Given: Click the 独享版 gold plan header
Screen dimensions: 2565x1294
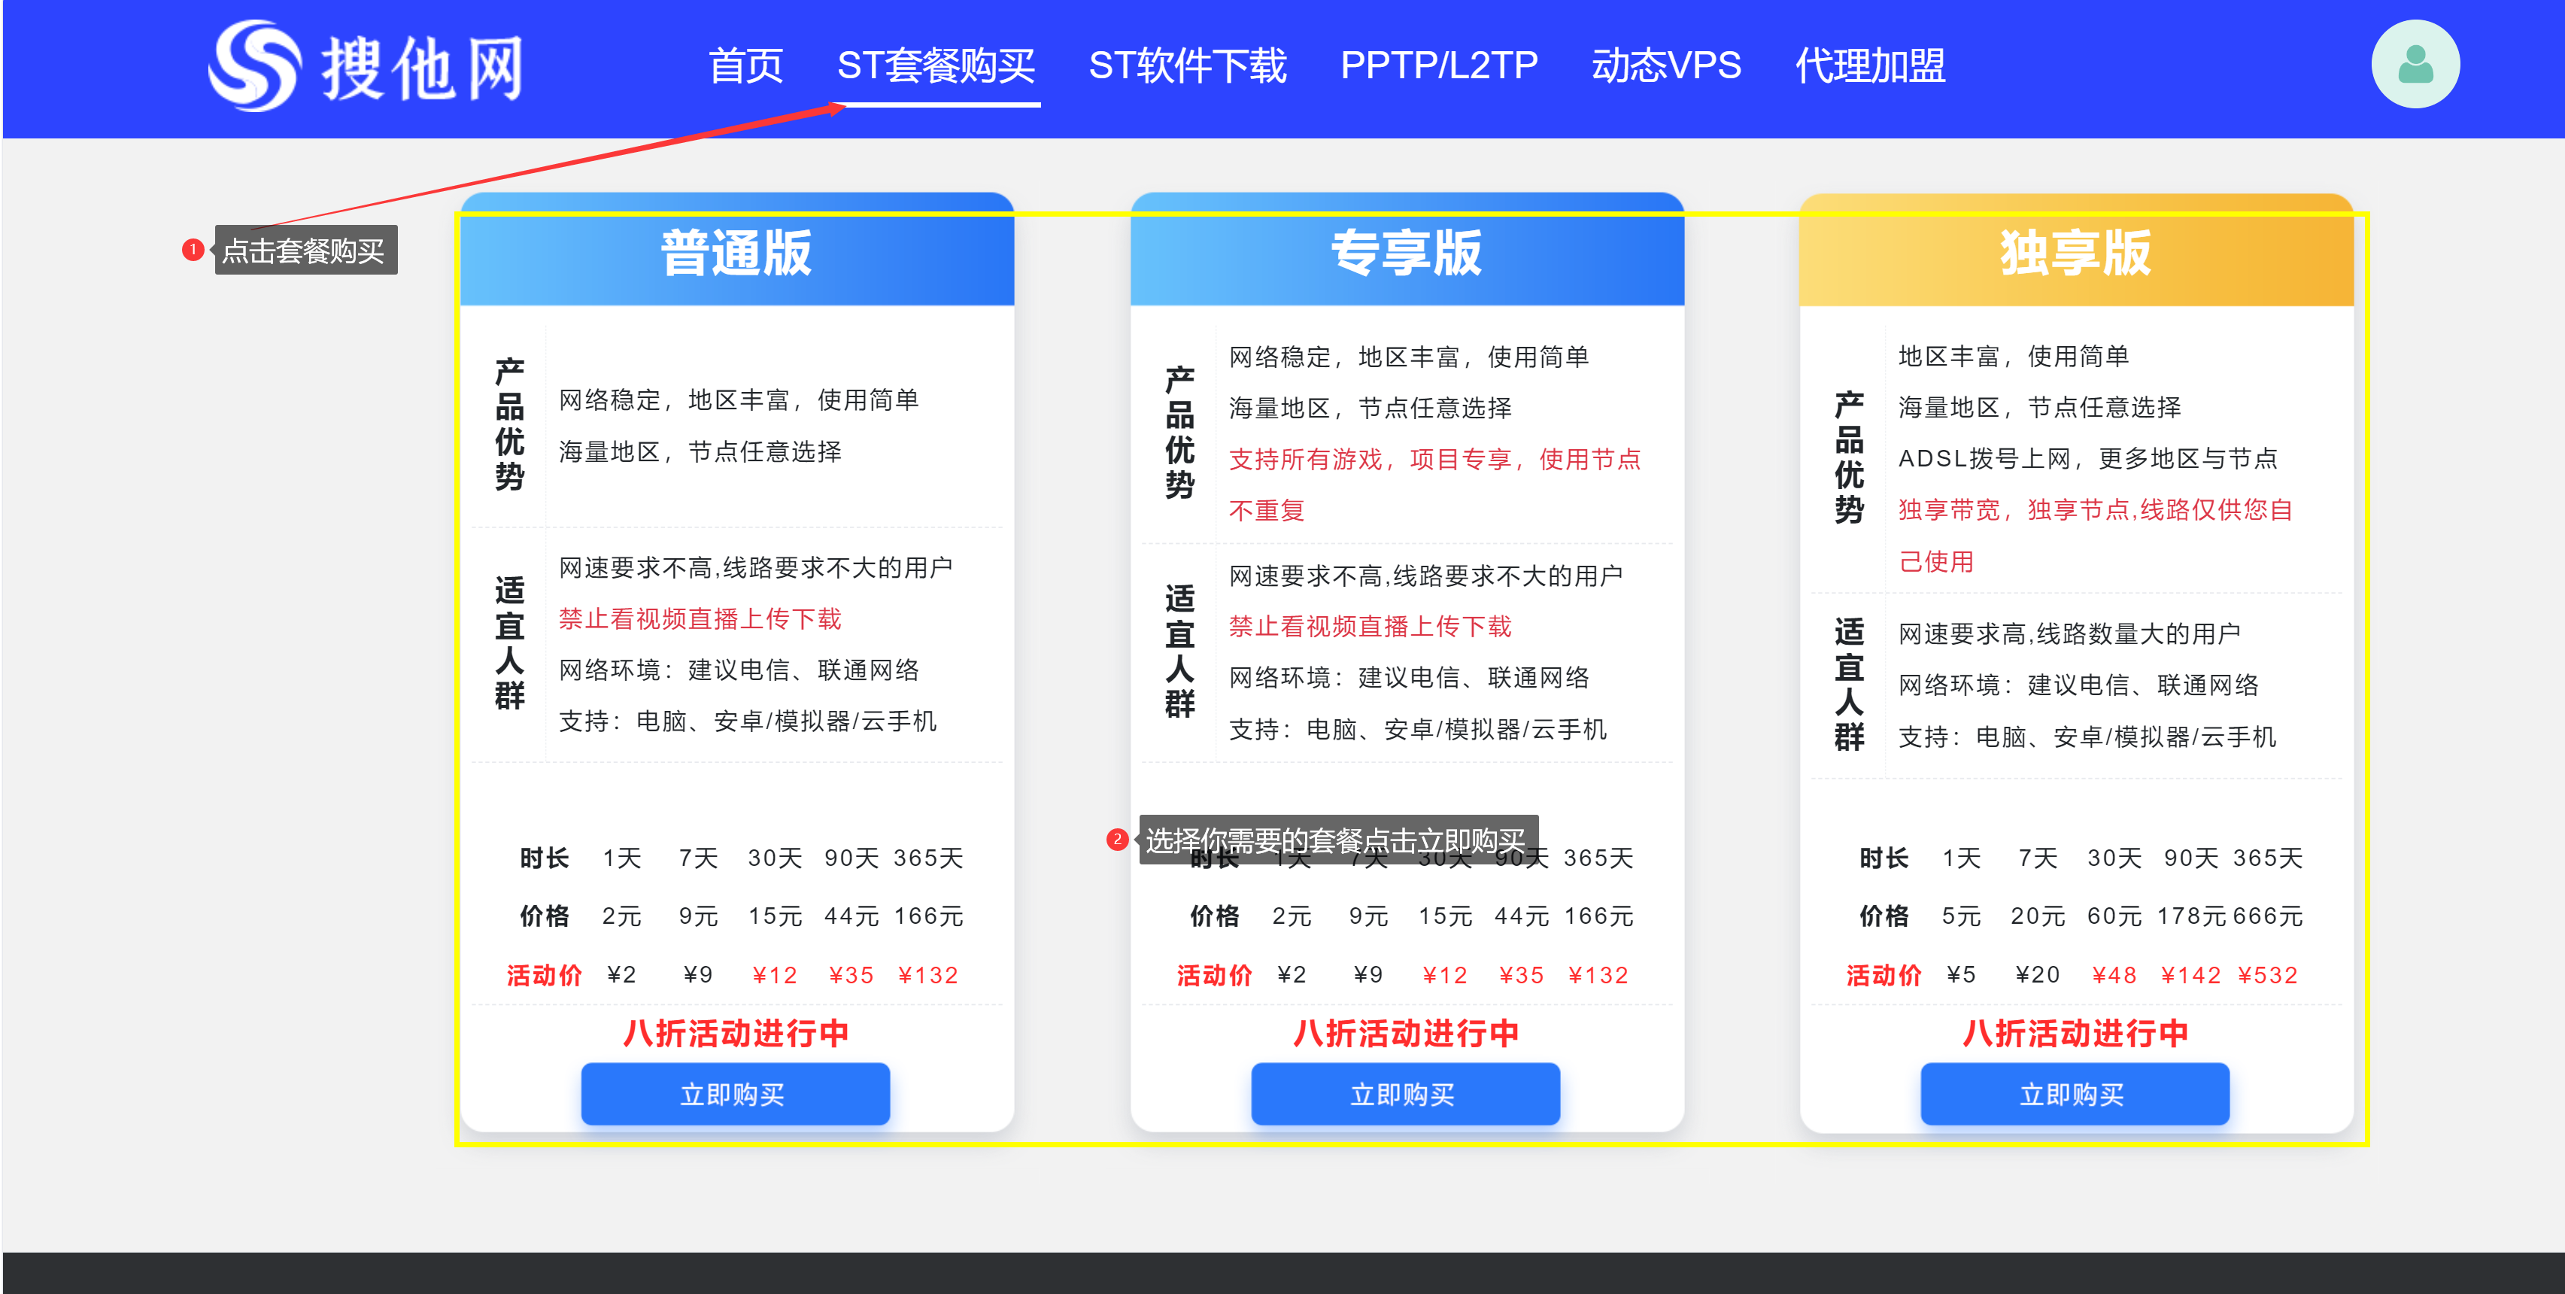Looking at the screenshot, I should (x=2076, y=252).
